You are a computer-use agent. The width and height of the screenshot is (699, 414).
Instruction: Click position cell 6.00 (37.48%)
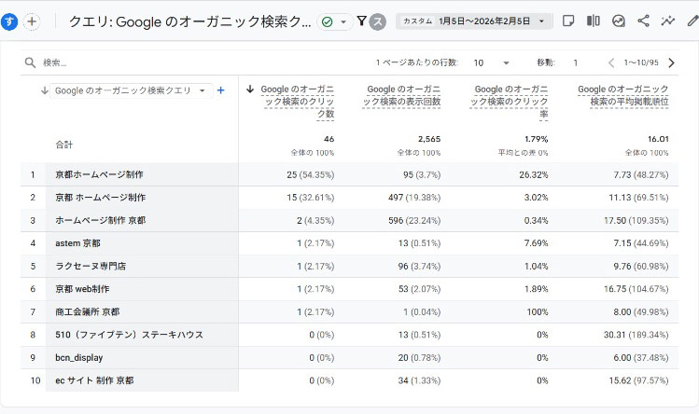[641, 358]
